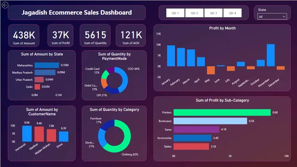Click the back arrow icon
This screenshot has height=167, width=297.
[x=5, y=5]
